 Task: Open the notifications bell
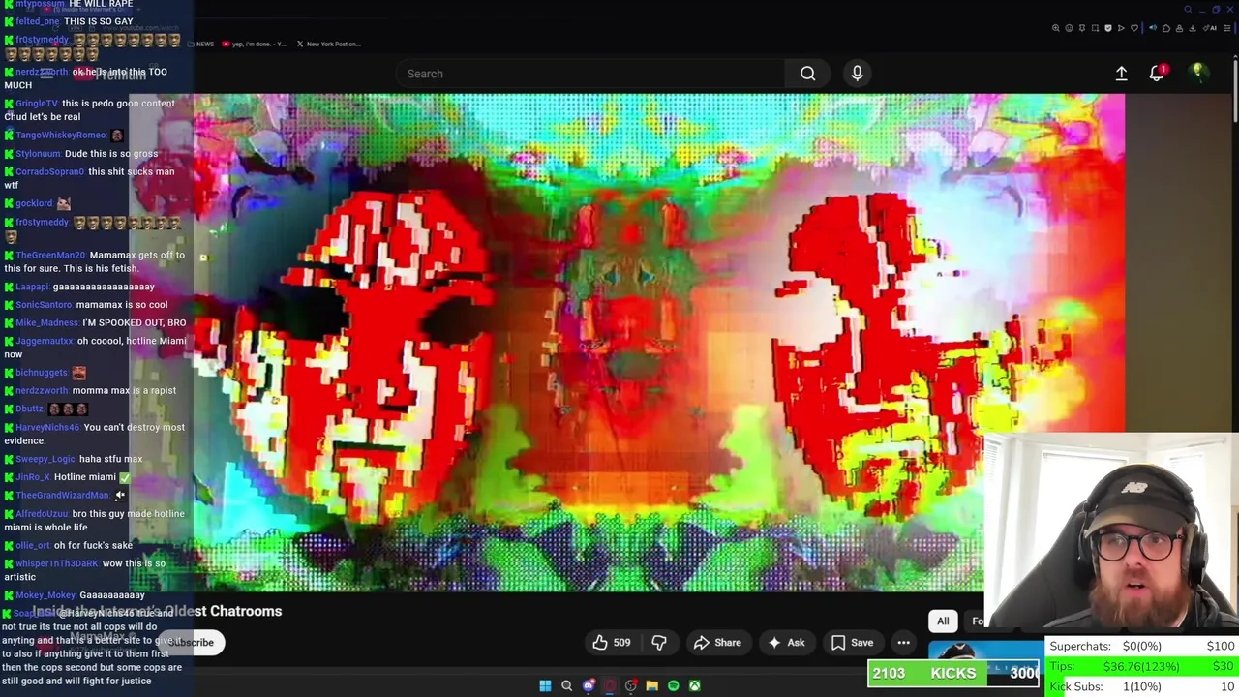pos(1158,74)
